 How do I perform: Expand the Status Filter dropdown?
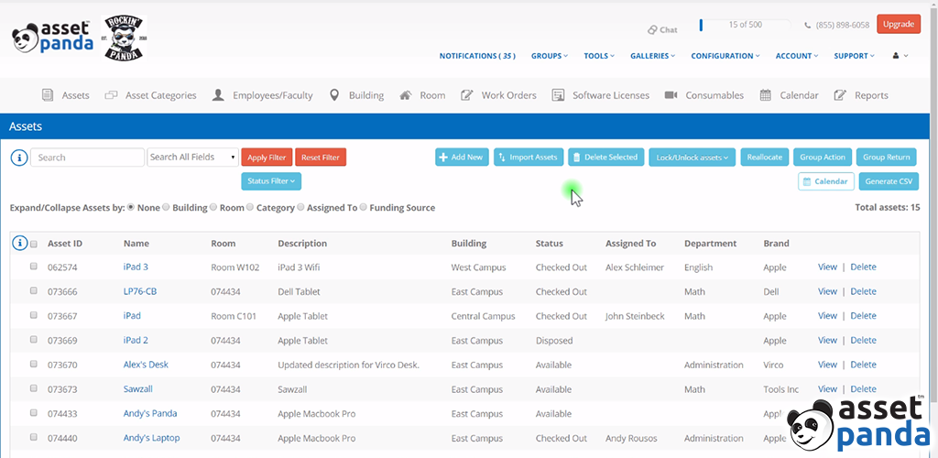pos(272,181)
